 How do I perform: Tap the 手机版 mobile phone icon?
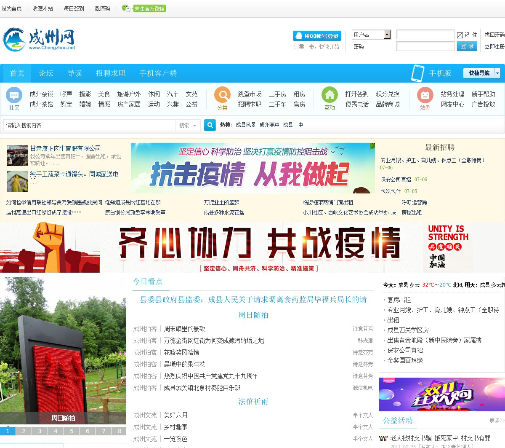(x=417, y=73)
